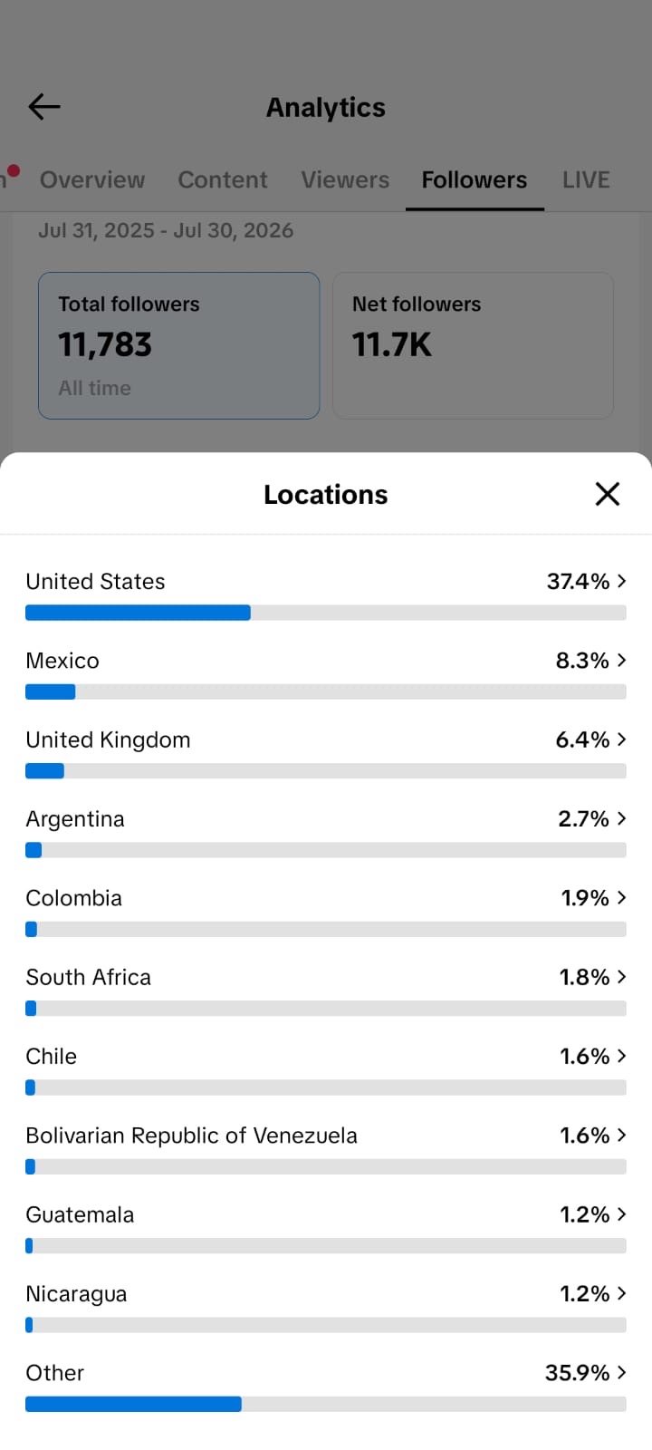Select the Viewers tab

tap(345, 179)
